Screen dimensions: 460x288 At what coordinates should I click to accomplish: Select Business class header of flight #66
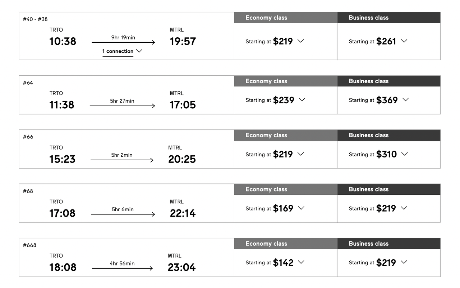tap(368, 135)
